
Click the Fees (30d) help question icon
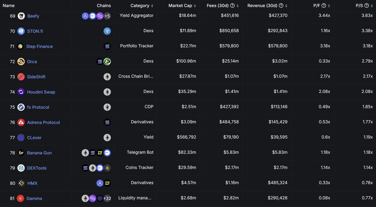pos(232,6)
